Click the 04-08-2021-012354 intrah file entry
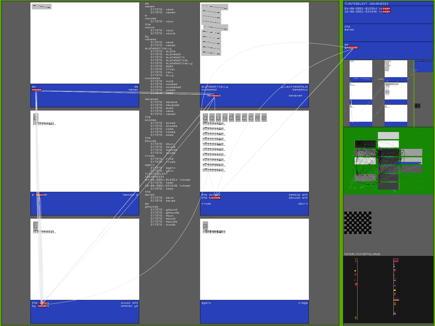 [x=367, y=9]
